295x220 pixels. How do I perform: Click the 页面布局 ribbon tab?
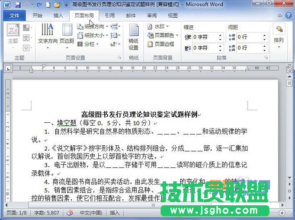[84, 15]
